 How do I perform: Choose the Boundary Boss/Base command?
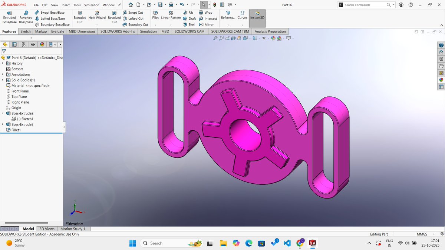tap(52, 24)
